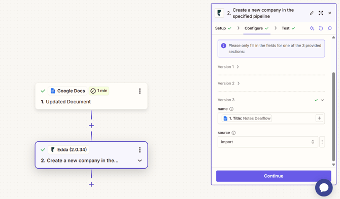340x199 pixels.
Task: Click the info icon next to name
Action: pos(231,109)
